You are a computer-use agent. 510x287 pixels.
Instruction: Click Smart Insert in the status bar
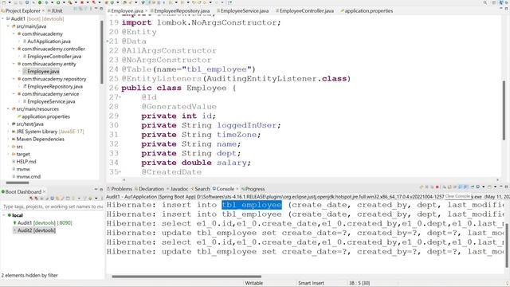[x=311, y=283]
